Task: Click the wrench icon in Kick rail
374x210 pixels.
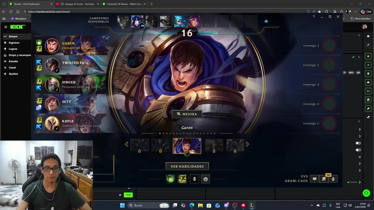Action: (x=368, y=108)
